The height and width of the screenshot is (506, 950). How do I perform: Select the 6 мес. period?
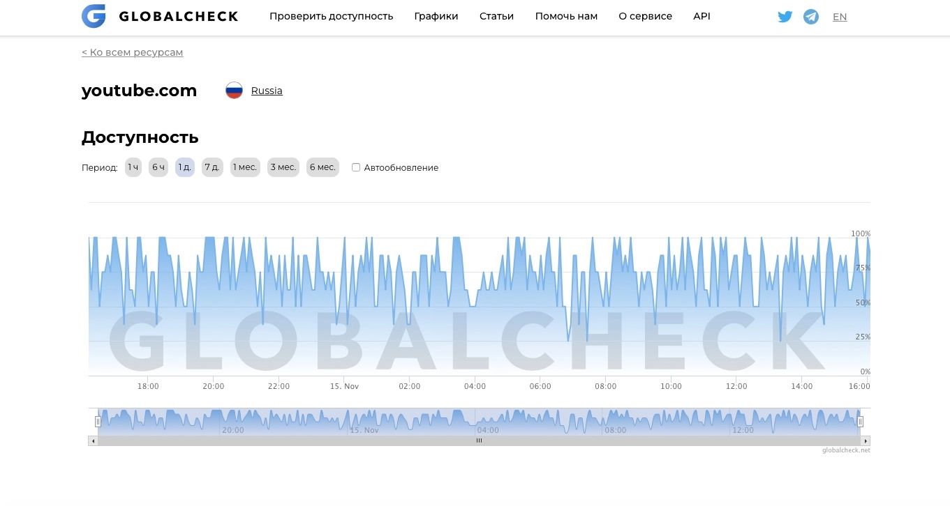click(322, 167)
